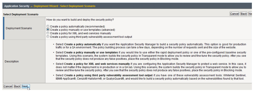The width and height of the screenshot is (255, 93).
Task: Click the bold 'Create a policy automatically' description text
Action: click(83, 44)
